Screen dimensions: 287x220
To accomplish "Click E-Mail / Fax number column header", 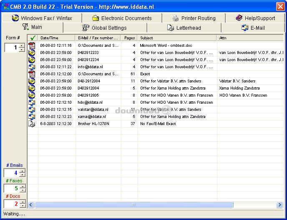I will click(98, 38).
